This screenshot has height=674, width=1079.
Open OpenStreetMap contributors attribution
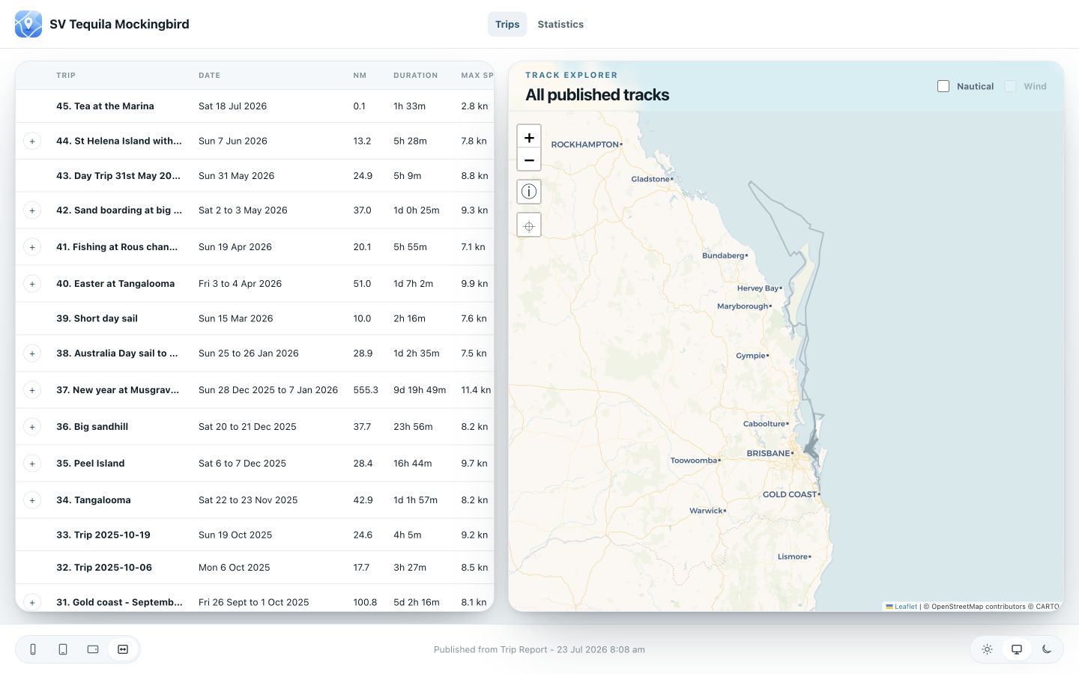[978, 607]
